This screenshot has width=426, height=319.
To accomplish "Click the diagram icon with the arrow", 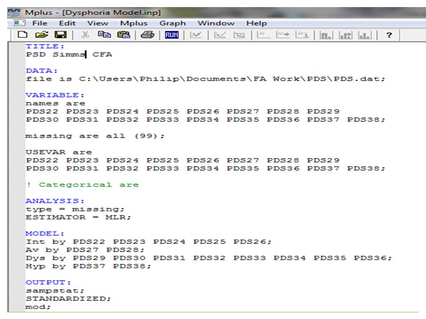I will click(x=283, y=35).
